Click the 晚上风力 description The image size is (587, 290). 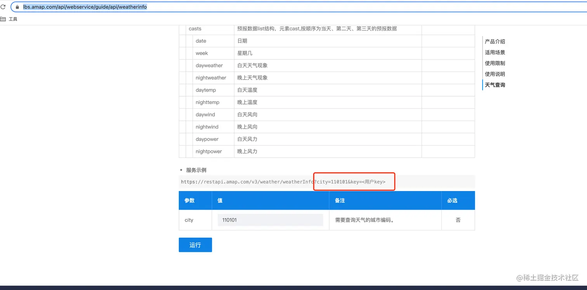[x=247, y=151]
